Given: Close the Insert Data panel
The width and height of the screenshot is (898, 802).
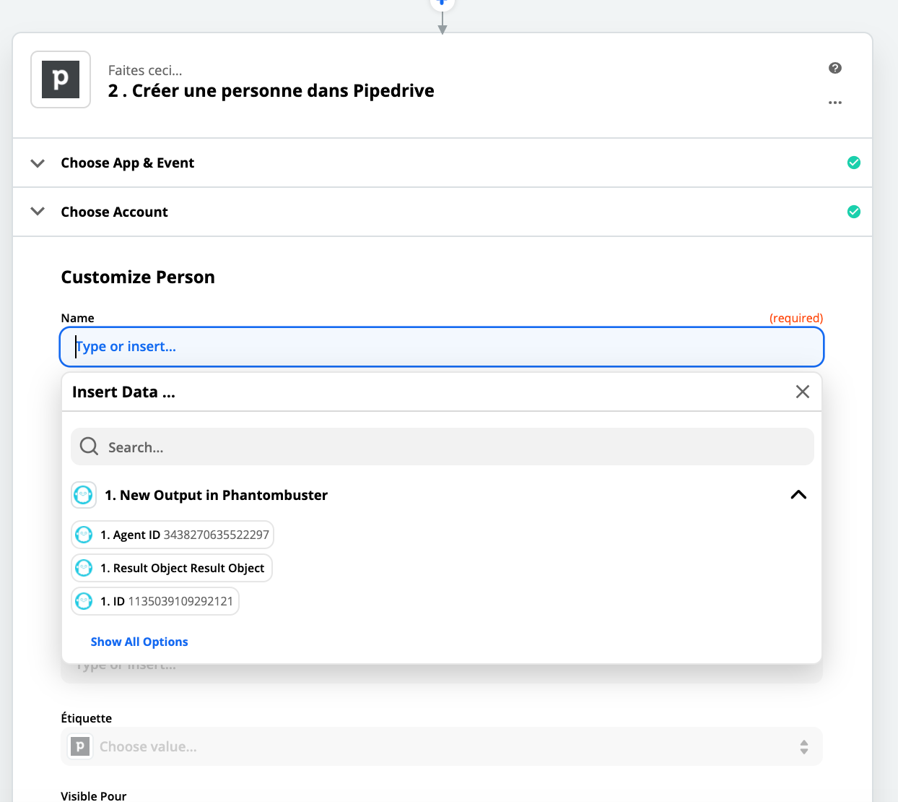Looking at the screenshot, I should [x=803, y=392].
